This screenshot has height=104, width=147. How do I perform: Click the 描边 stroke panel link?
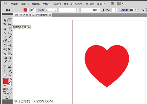click(x=41, y=10)
